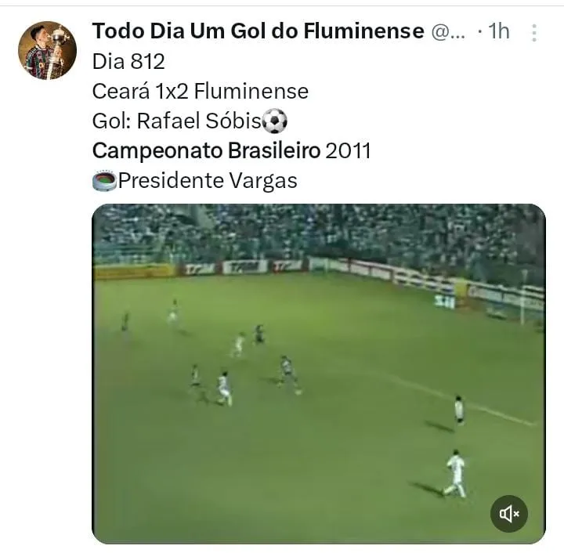This screenshot has height=553, width=564.
Task: Click the lone player standing near the penalty-area line
Action: pos(458,410)
